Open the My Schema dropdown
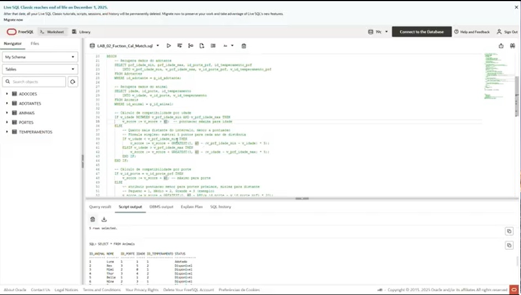 tap(40, 57)
